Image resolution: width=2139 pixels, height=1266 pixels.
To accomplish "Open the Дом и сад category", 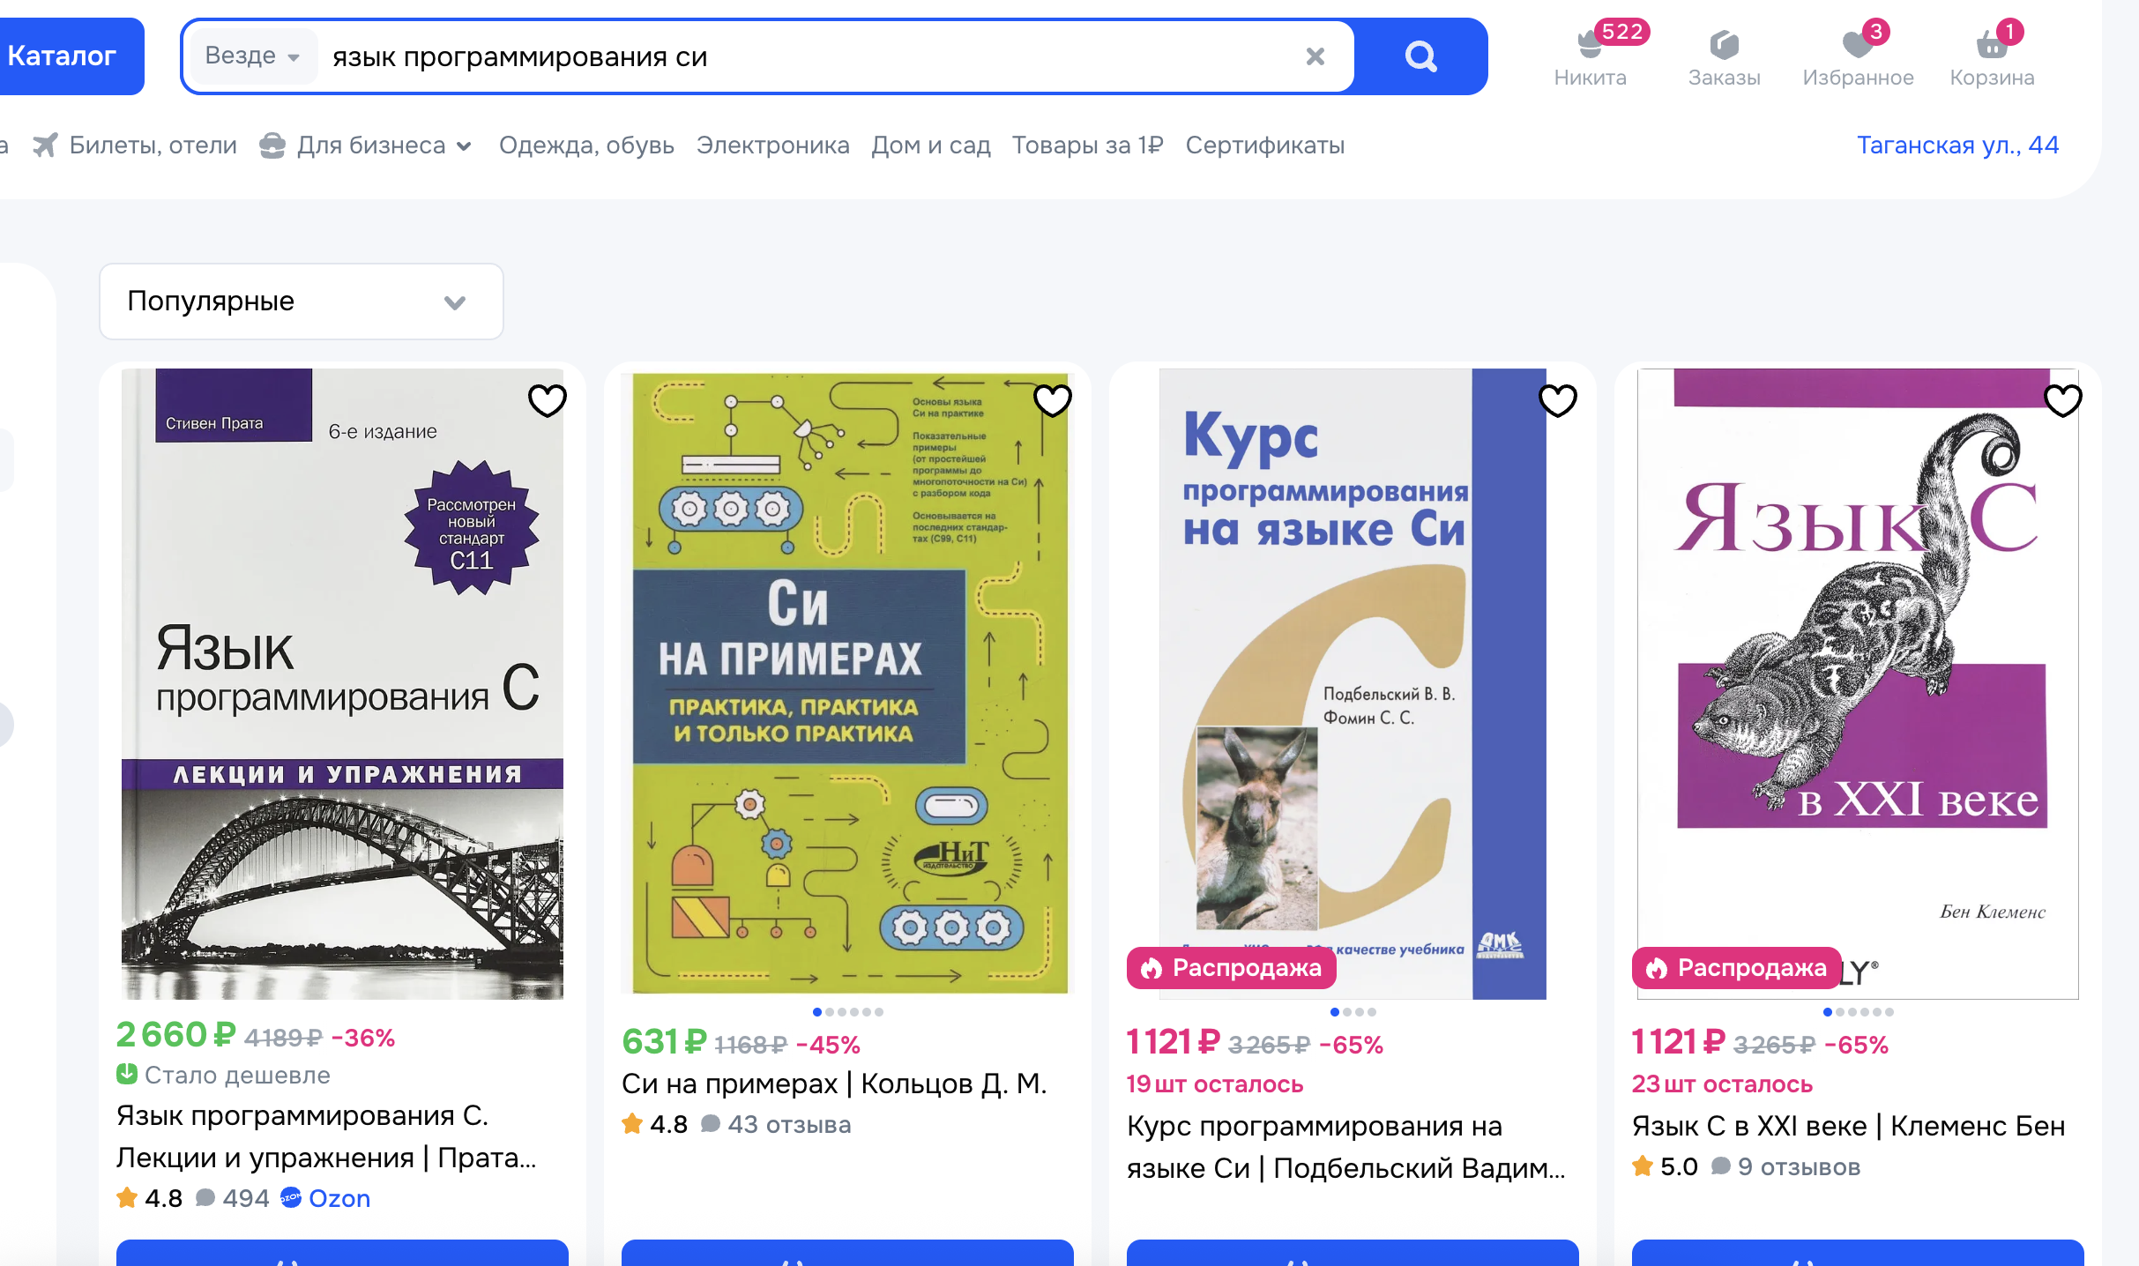I will pyautogui.click(x=930, y=145).
